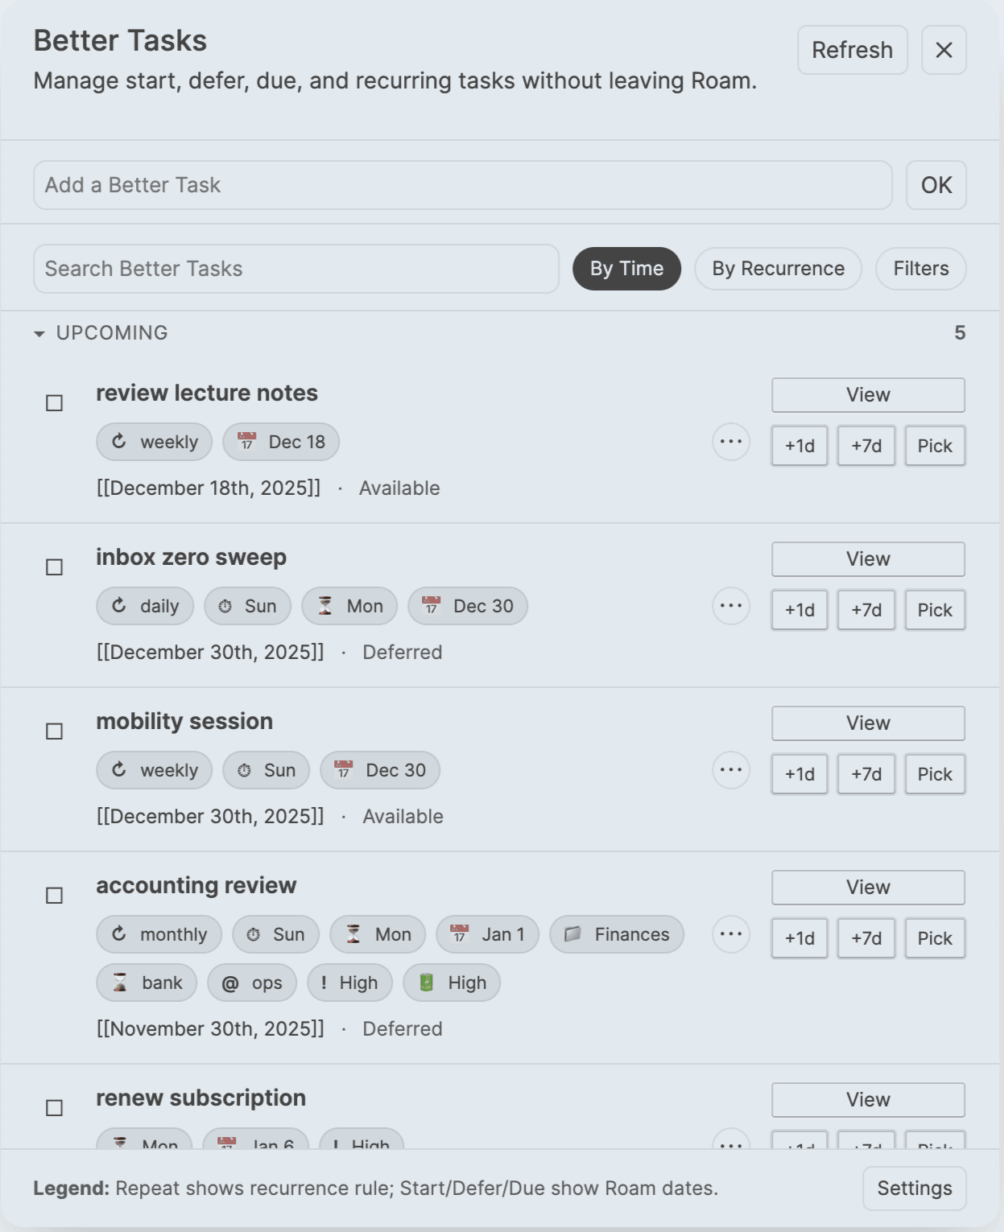The width and height of the screenshot is (1004, 1232).
Task: Click the Sun start pill on mobility session
Action: 266,770
